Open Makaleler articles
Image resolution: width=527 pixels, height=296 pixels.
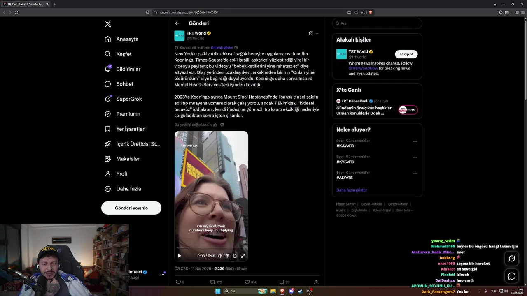coord(122,159)
